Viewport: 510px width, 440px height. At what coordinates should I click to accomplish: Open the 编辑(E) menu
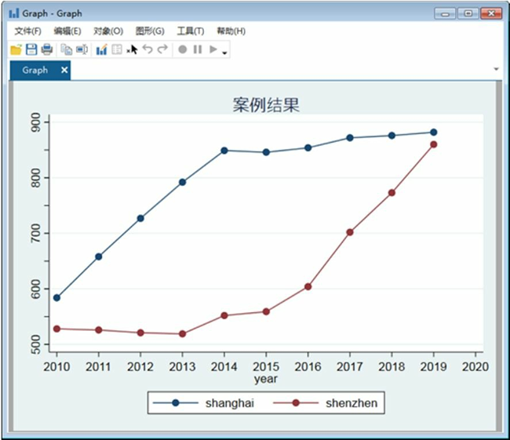(67, 31)
